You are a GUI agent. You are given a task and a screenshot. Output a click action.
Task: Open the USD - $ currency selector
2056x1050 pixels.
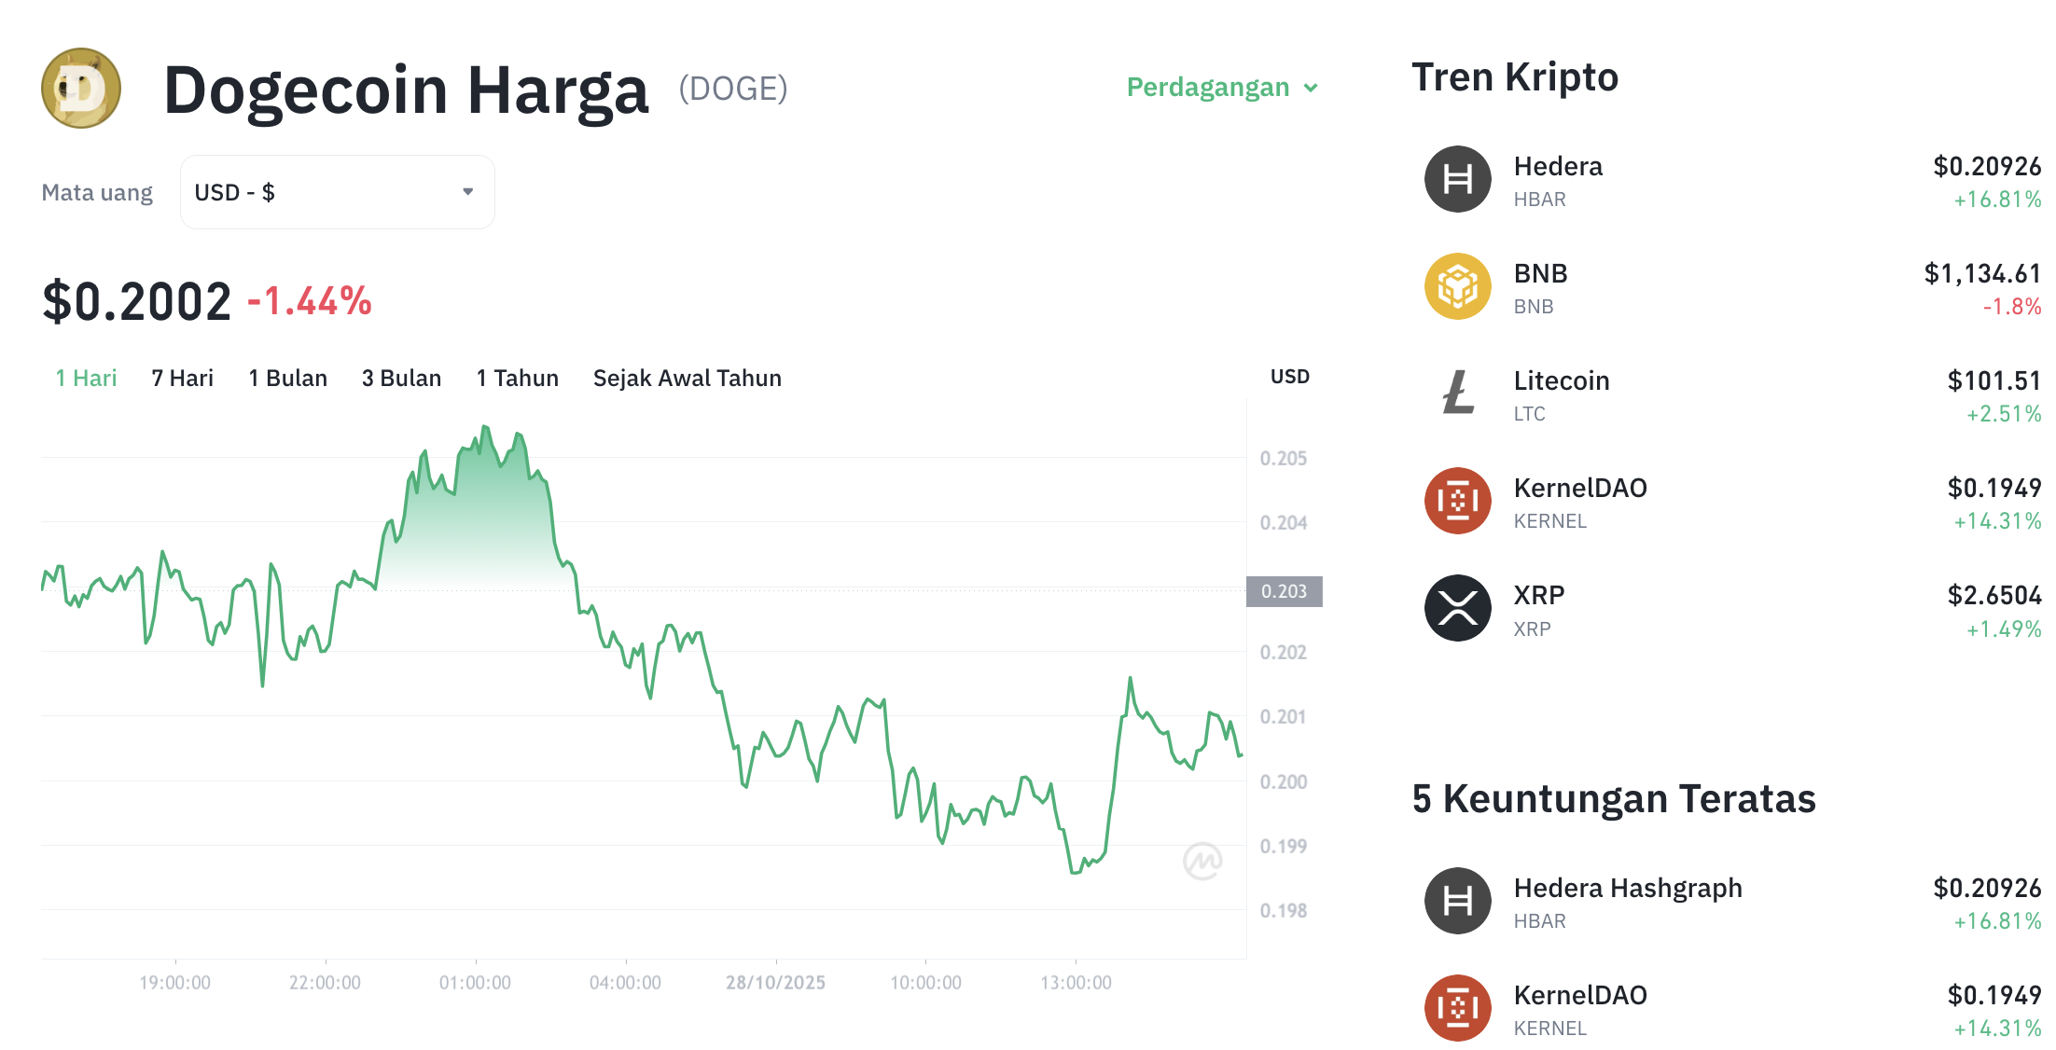pyautogui.click(x=337, y=192)
